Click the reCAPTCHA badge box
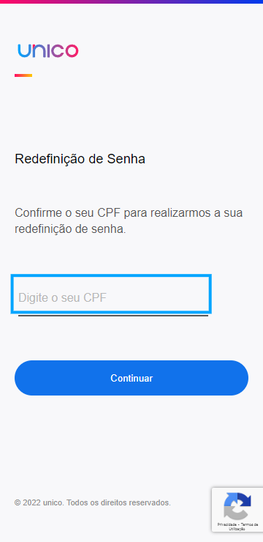 [237, 510]
